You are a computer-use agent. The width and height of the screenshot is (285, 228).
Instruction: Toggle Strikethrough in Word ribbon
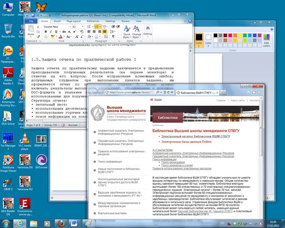tap(64, 32)
